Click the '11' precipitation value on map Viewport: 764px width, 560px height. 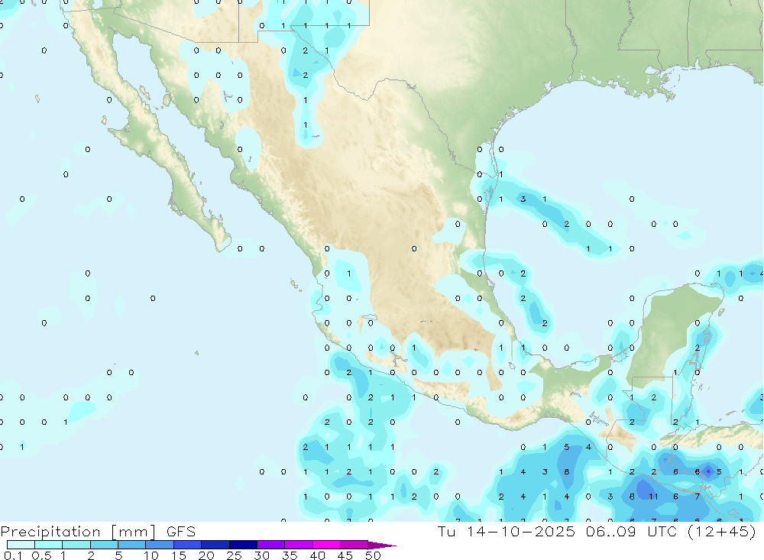(x=653, y=497)
